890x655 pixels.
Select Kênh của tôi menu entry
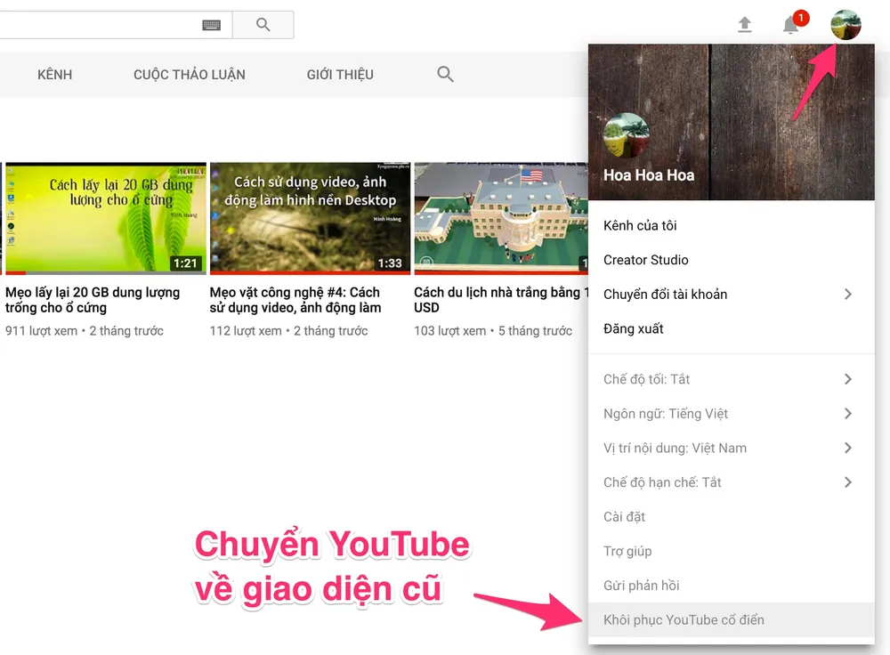point(731,225)
